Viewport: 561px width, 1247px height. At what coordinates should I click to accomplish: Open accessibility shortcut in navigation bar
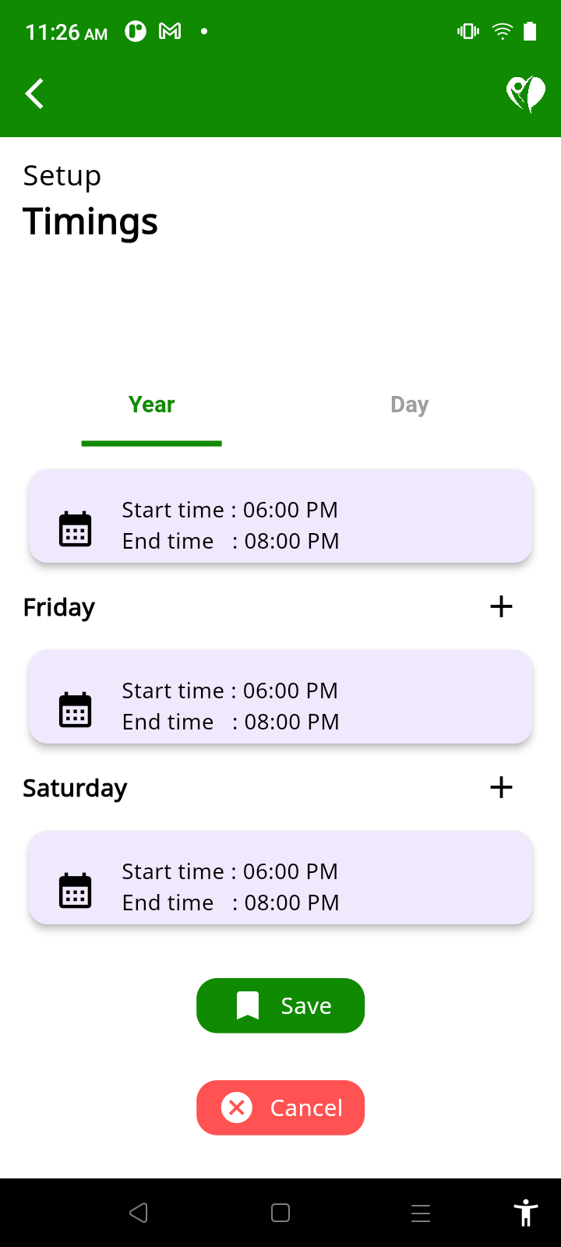526,1213
